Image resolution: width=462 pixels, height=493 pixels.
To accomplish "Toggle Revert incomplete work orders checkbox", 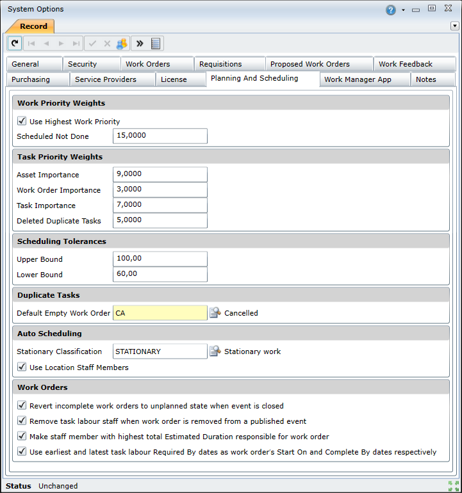I will click(22, 405).
